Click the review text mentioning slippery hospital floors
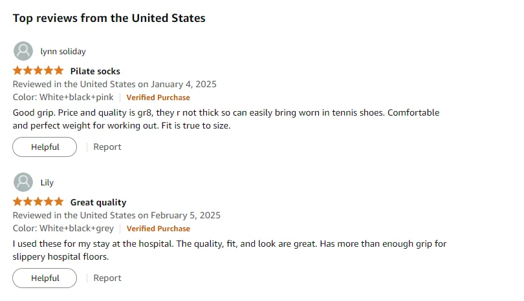 tap(230, 250)
